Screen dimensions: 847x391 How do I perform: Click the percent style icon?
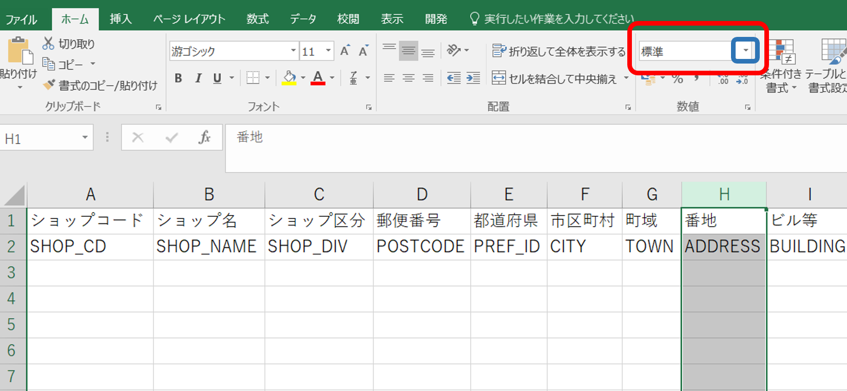[x=678, y=79]
